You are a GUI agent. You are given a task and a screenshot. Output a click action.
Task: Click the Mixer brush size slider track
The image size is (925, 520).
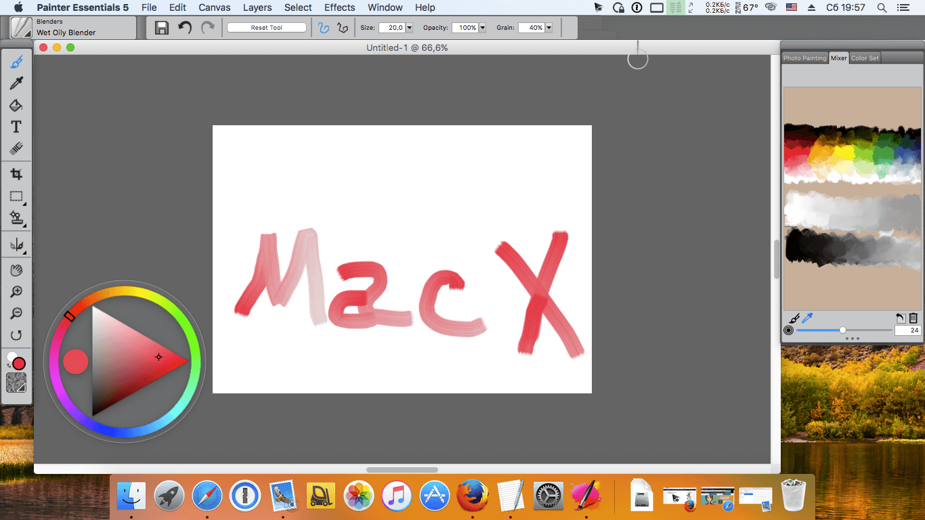tap(844, 330)
